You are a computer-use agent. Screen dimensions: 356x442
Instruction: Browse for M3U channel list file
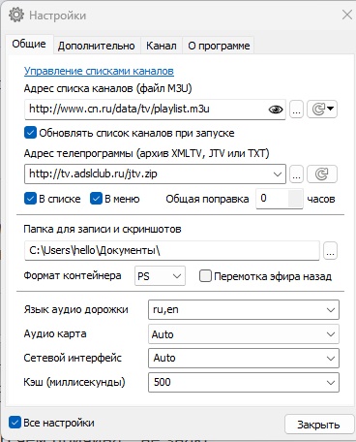pyautogui.click(x=296, y=110)
